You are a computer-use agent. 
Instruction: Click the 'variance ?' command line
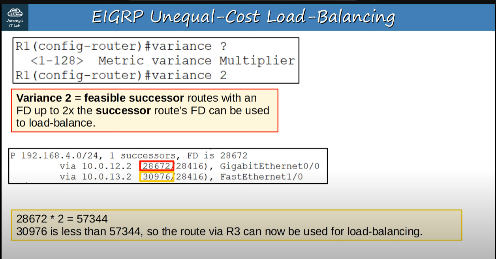click(121, 47)
